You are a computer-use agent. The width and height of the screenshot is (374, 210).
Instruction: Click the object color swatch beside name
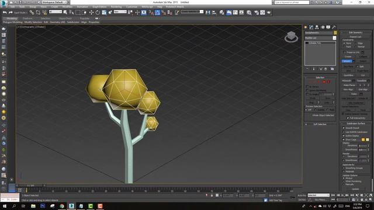[335, 33]
